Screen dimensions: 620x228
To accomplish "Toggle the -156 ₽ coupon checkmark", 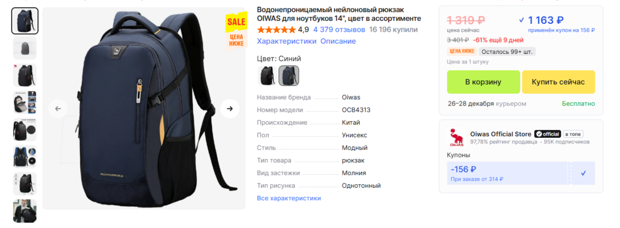I will (x=583, y=173).
